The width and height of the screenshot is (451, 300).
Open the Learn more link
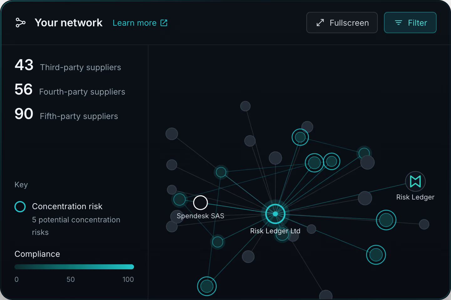point(140,23)
